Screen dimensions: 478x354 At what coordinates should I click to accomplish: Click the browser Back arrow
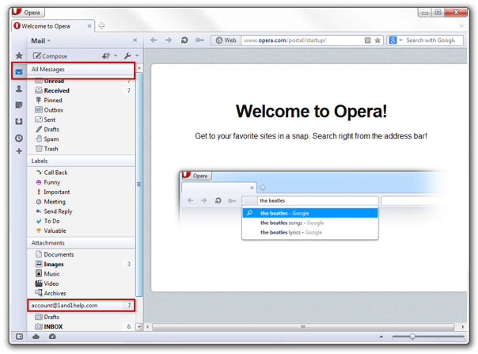pos(154,40)
